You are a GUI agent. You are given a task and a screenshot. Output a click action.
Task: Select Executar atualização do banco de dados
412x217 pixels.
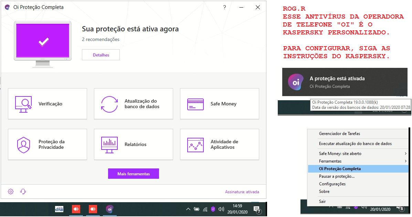[355, 144]
